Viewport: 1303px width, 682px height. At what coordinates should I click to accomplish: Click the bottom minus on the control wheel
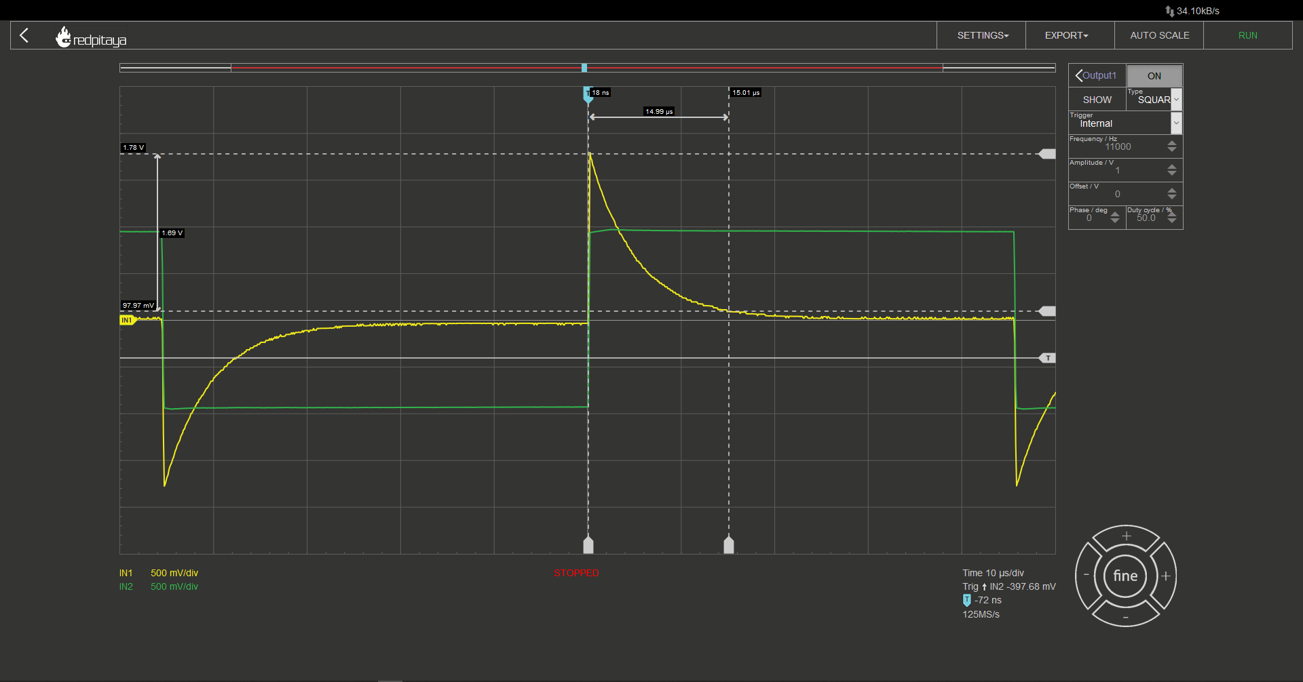1126,617
